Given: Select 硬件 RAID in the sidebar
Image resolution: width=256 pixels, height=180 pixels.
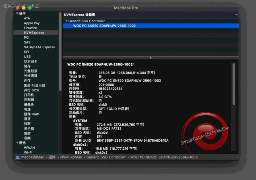Looking at the screenshot, I should [32, 114].
